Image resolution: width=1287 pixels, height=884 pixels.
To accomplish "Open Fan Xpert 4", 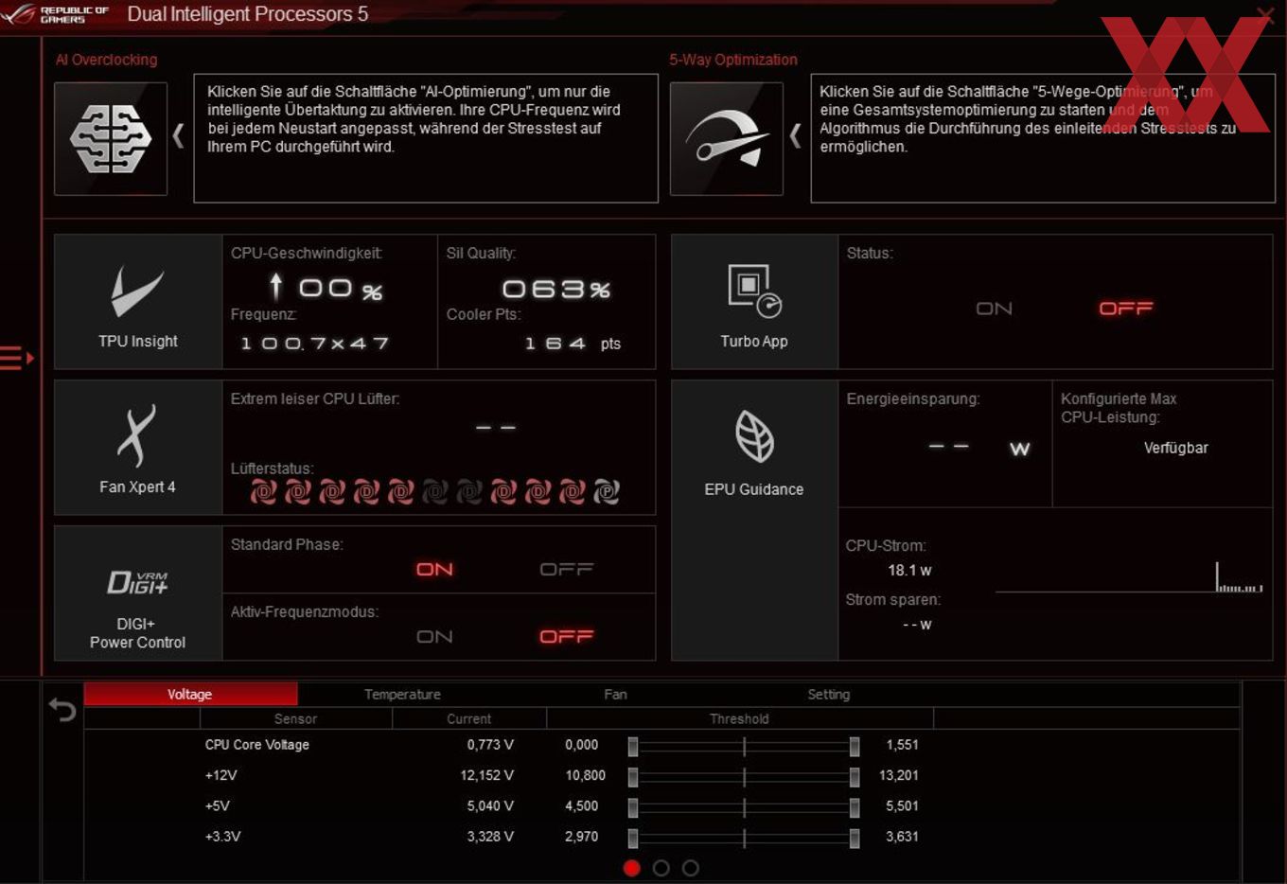I will point(138,448).
